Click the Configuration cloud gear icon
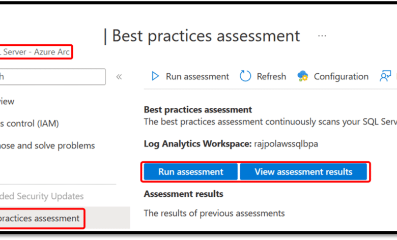Viewport: 397px width, 240px height. click(302, 76)
